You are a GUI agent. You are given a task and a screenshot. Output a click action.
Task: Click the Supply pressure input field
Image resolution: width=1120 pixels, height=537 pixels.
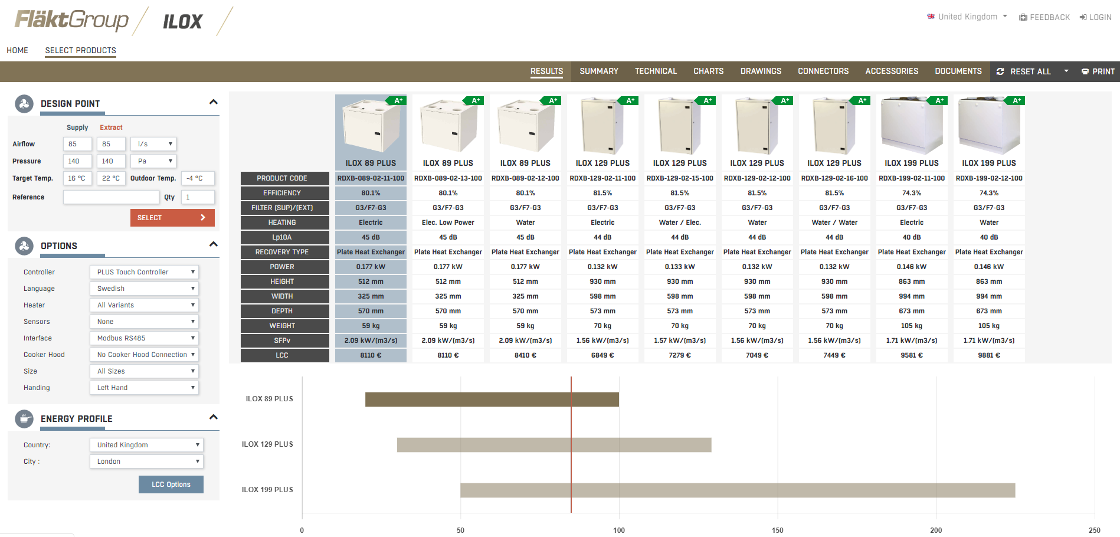point(77,161)
